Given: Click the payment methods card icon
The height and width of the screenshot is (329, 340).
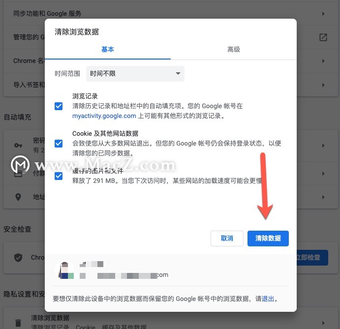Looking at the screenshot, I should (x=18, y=174).
